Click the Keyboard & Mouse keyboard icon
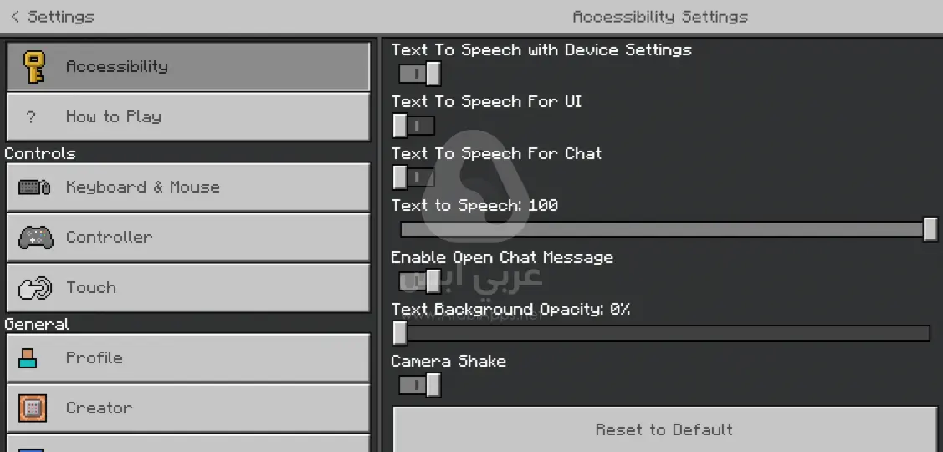943x452 pixels. [34, 187]
